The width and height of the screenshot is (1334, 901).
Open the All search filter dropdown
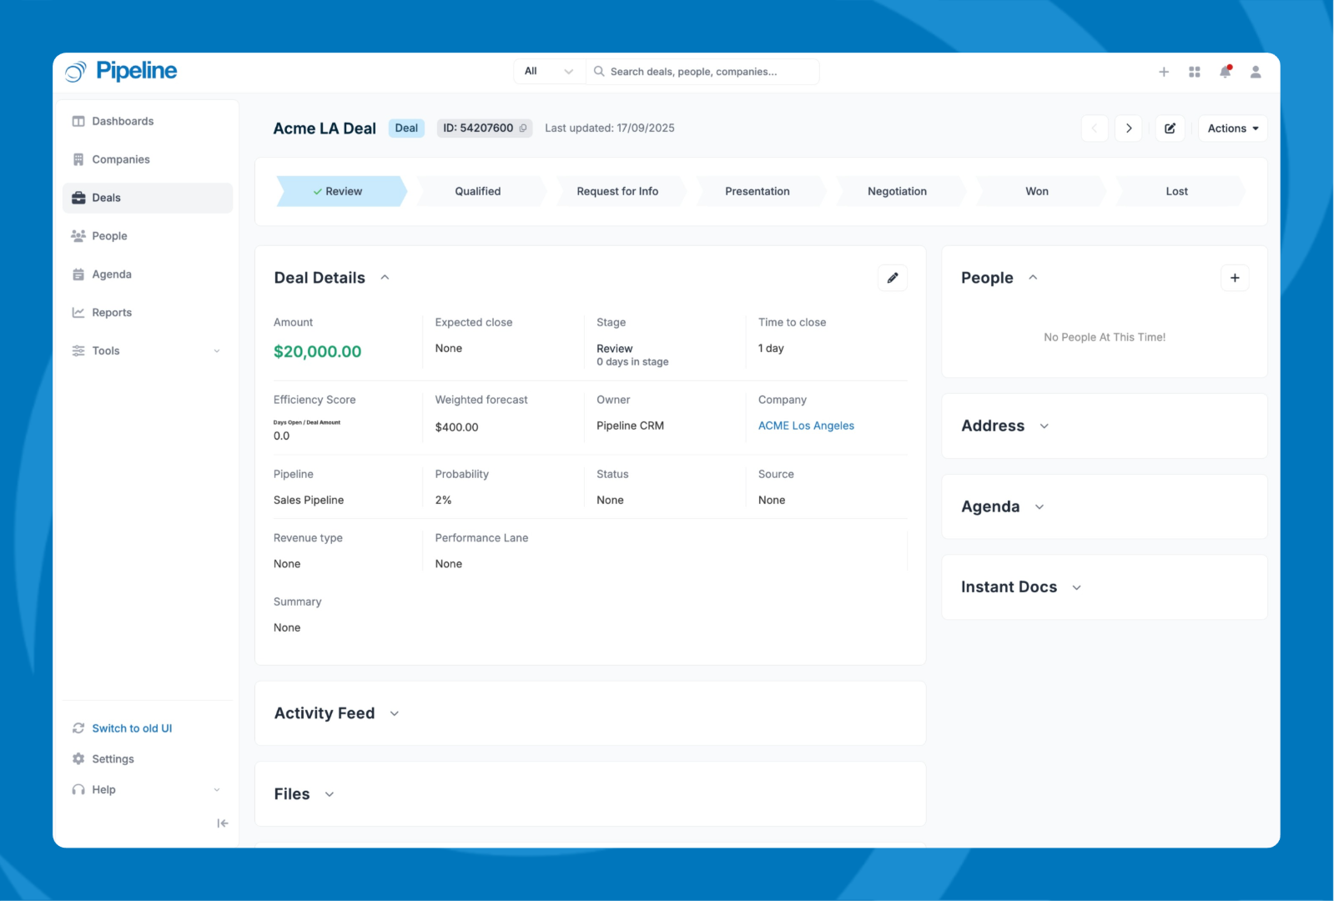pyautogui.click(x=548, y=72)
